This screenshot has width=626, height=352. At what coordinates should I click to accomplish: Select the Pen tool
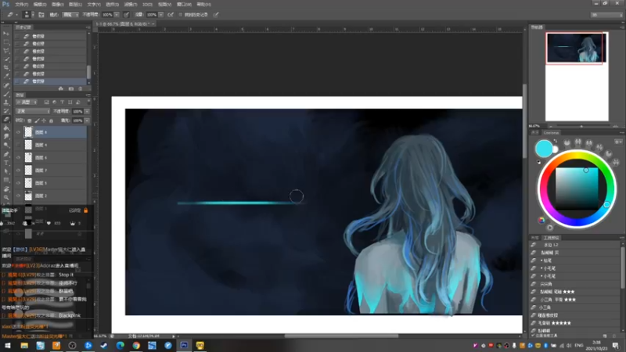[x=6, y=154]
